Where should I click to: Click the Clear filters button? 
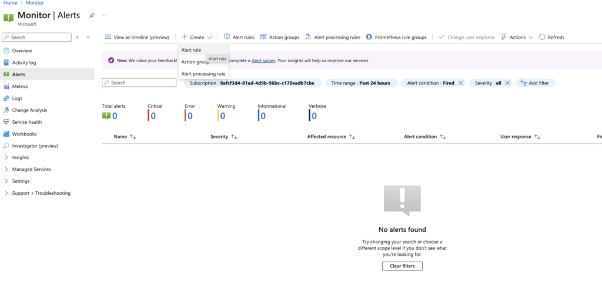point(402,266)
